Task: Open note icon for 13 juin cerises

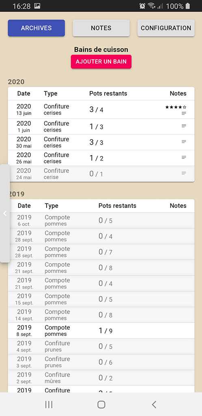Action: 184,113
